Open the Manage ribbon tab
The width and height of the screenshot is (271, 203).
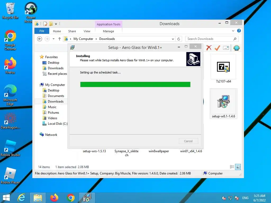pyautogui.click(x=108, y=31)
